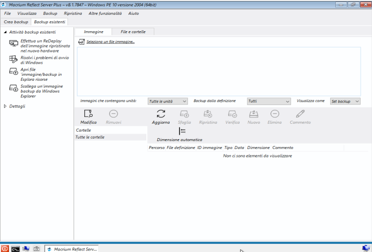Click the Macrium logo in title bar
The width and height of the screenshot is (372, 252).
click(x=3, y=4)
